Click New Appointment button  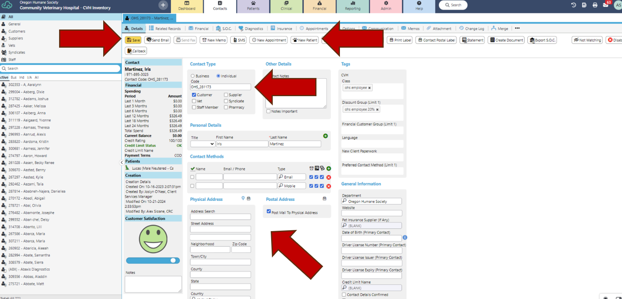coord(268,40)
